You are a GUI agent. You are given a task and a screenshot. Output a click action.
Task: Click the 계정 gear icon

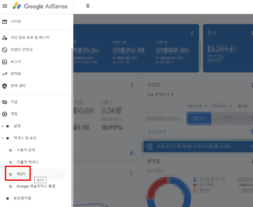pyautogui.click(x=5, y=114)
